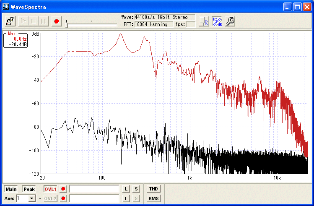Toggle the OVL1 overlay display
The height and width of the screenshot is (206, 314).
click(x=50, y=189)
